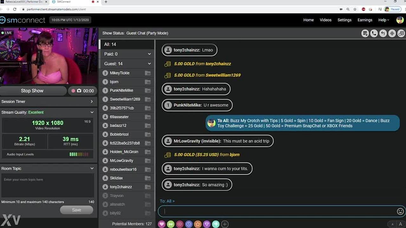The width and height of the screenshot is (406, 228).
Task: Open the emoji picker in chat input
Action: 400,211
